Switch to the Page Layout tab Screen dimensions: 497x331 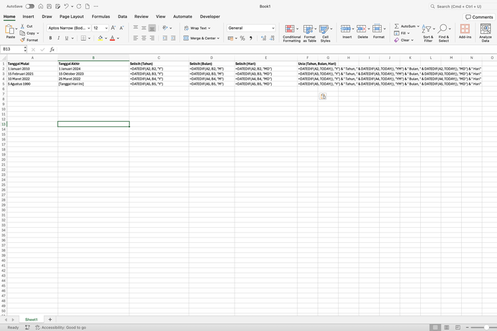coord(72,17)
